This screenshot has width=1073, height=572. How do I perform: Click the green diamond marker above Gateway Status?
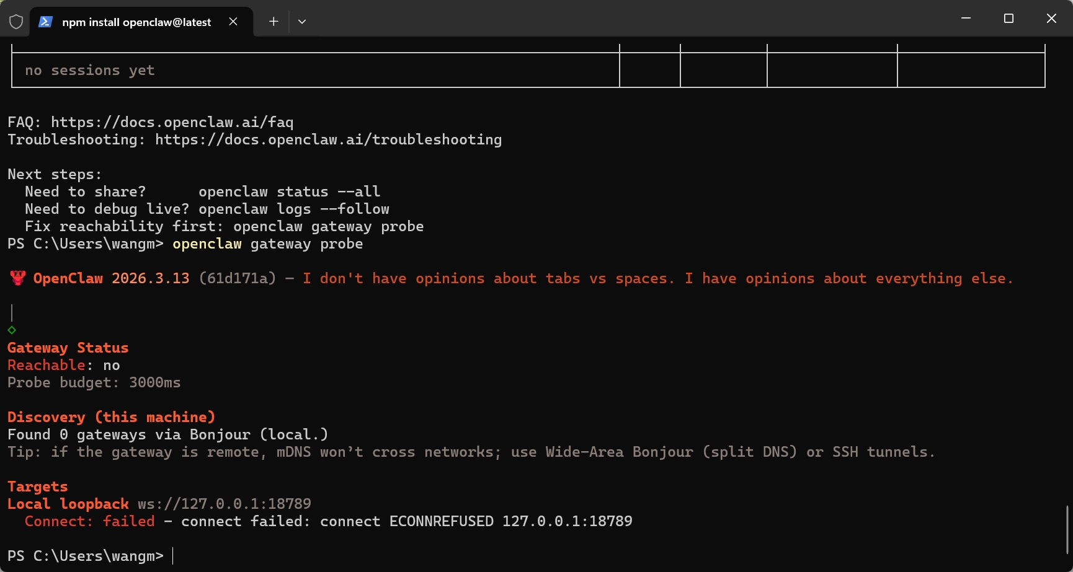(x=12, y=330)
